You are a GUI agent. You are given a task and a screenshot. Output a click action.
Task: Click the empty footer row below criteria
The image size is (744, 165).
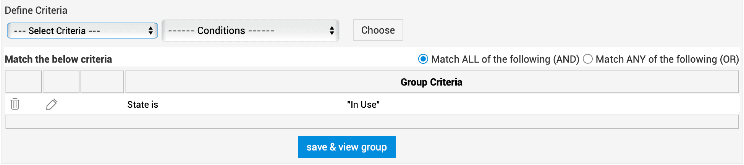372,122
